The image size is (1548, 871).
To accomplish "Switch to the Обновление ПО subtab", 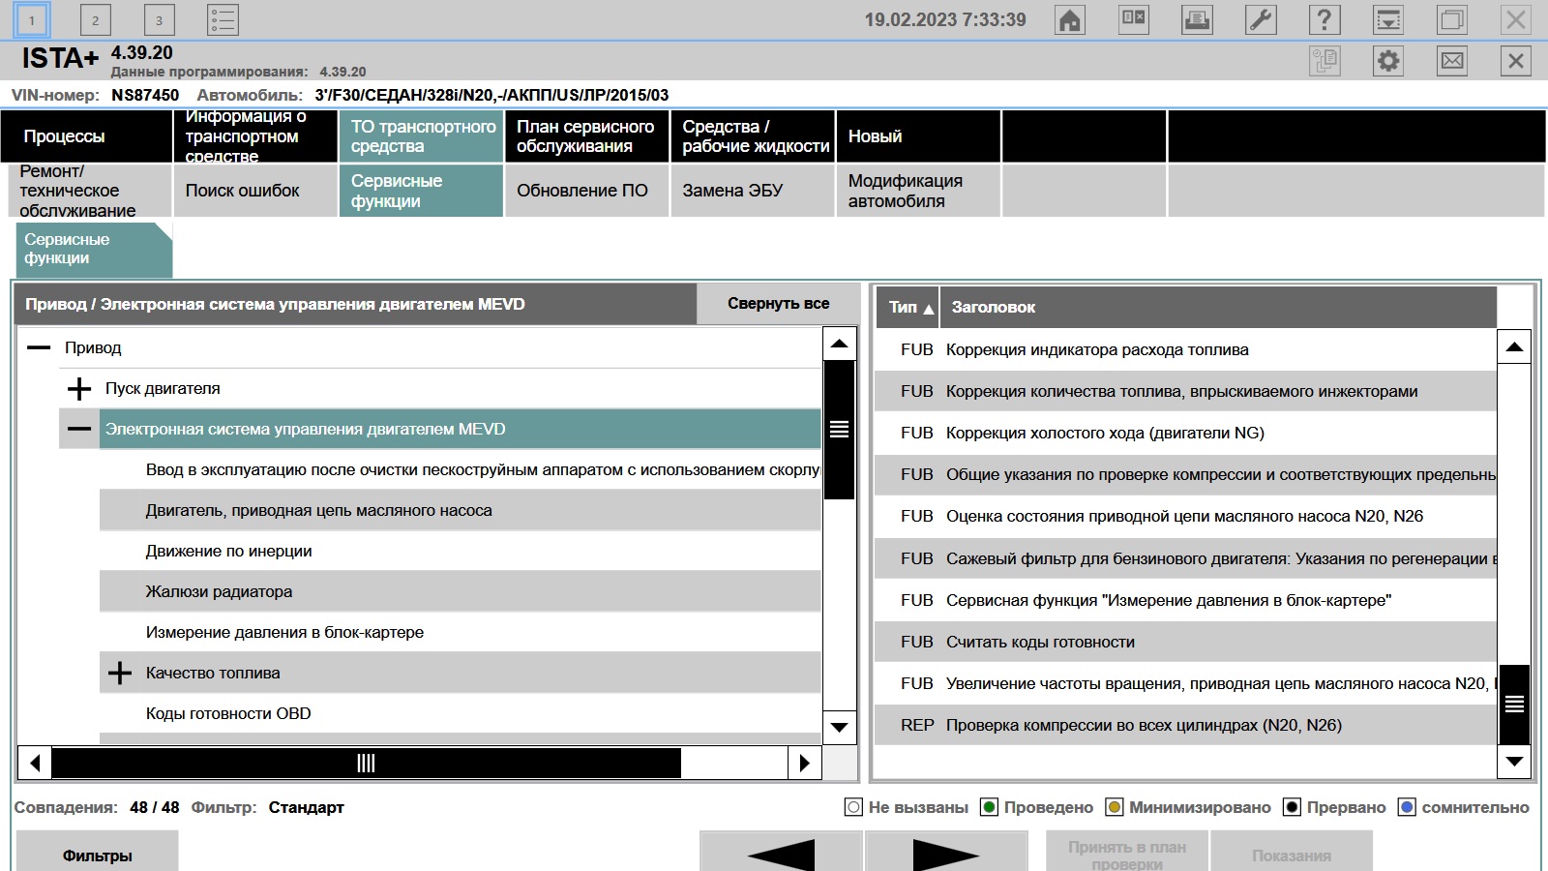I will [x=586, y=191].
